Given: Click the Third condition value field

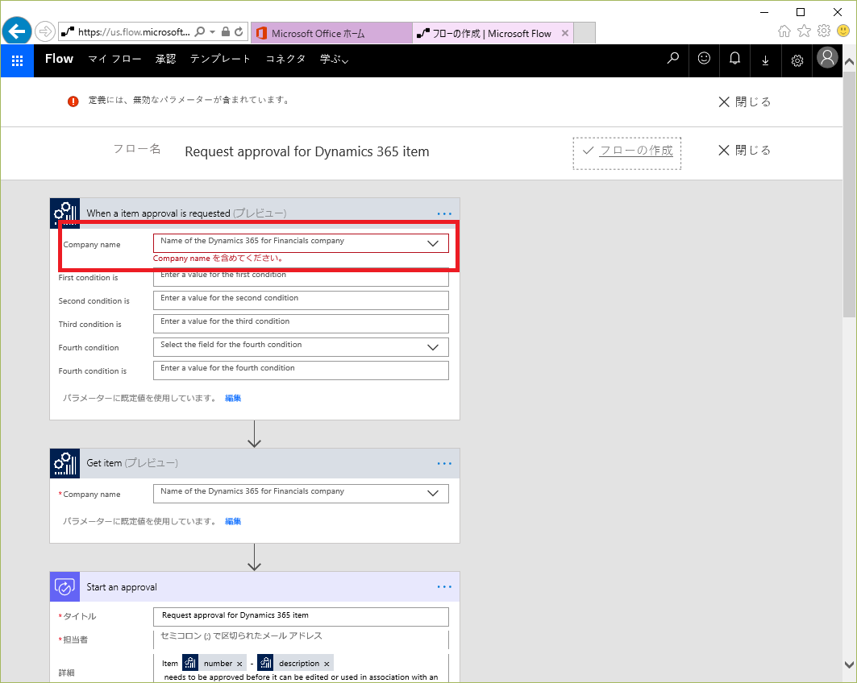Looking at the screenshot, I should (x=302, y=324).
